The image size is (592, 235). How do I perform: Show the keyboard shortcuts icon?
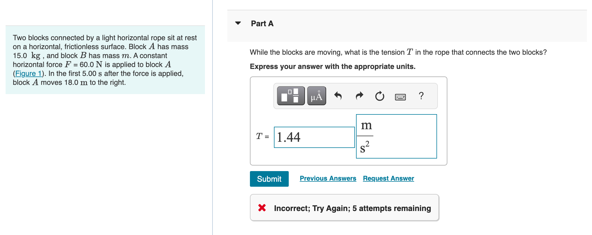pyautogui.click(x=400, y=97)
